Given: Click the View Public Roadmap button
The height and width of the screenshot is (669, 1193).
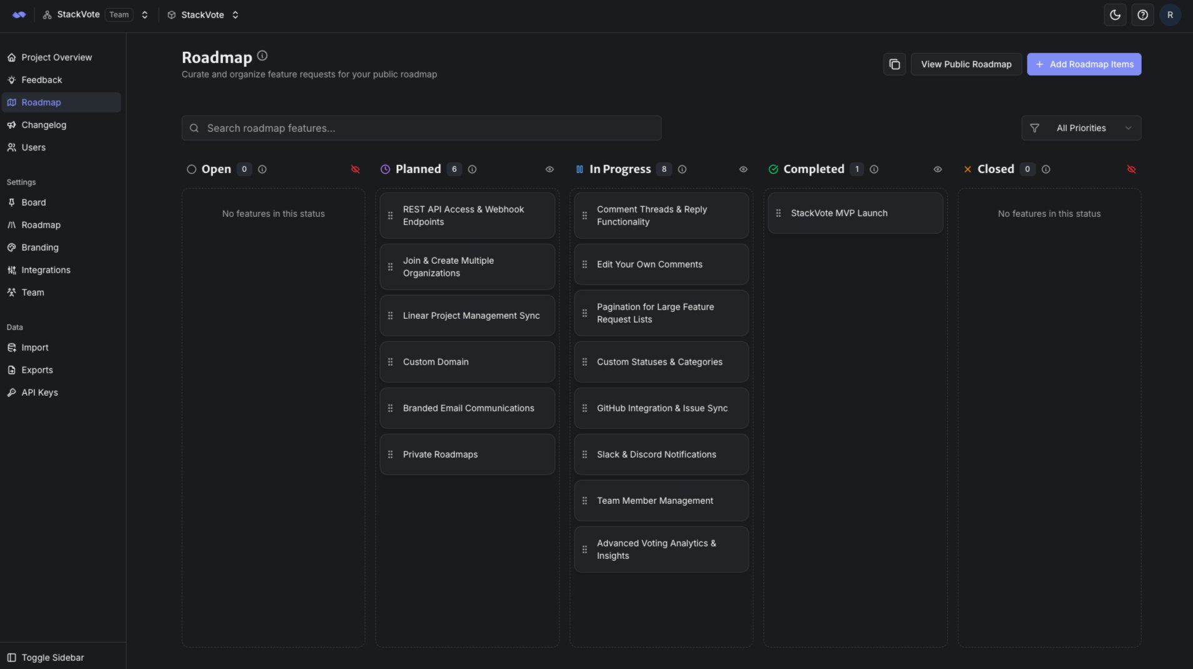Looking at the screenshot, I should tap(965, 64).
